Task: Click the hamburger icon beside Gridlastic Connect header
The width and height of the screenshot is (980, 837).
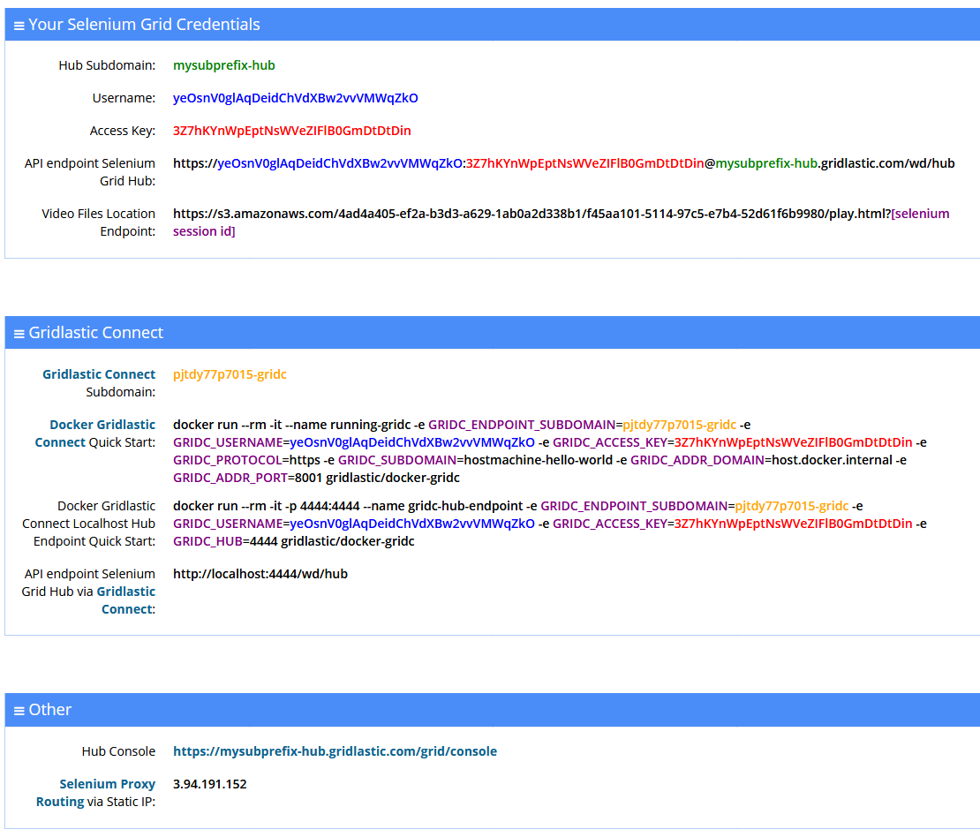Action: click(19, 334)
